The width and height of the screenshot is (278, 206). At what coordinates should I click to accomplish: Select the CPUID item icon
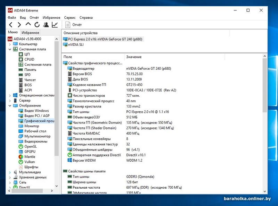coord(21,59)
